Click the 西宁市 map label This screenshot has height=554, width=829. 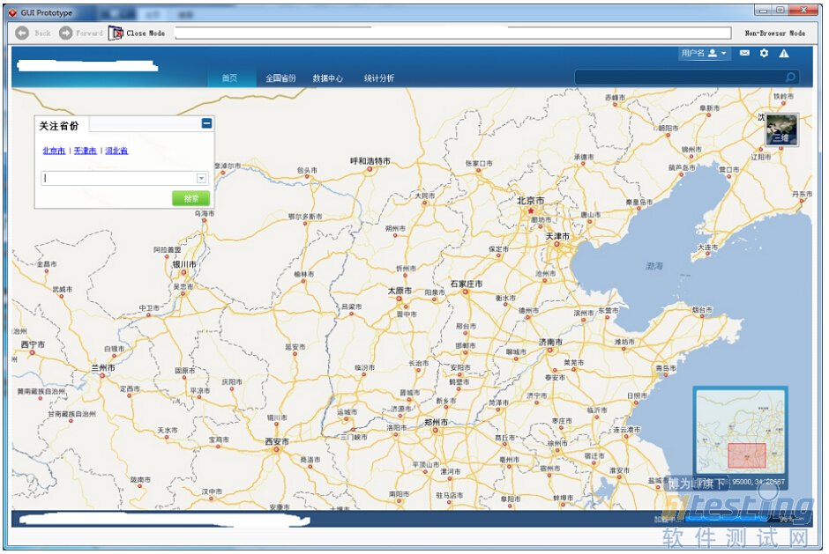point(33,344)
